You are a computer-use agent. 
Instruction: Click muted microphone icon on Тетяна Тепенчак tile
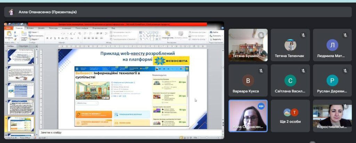point(303,35)
